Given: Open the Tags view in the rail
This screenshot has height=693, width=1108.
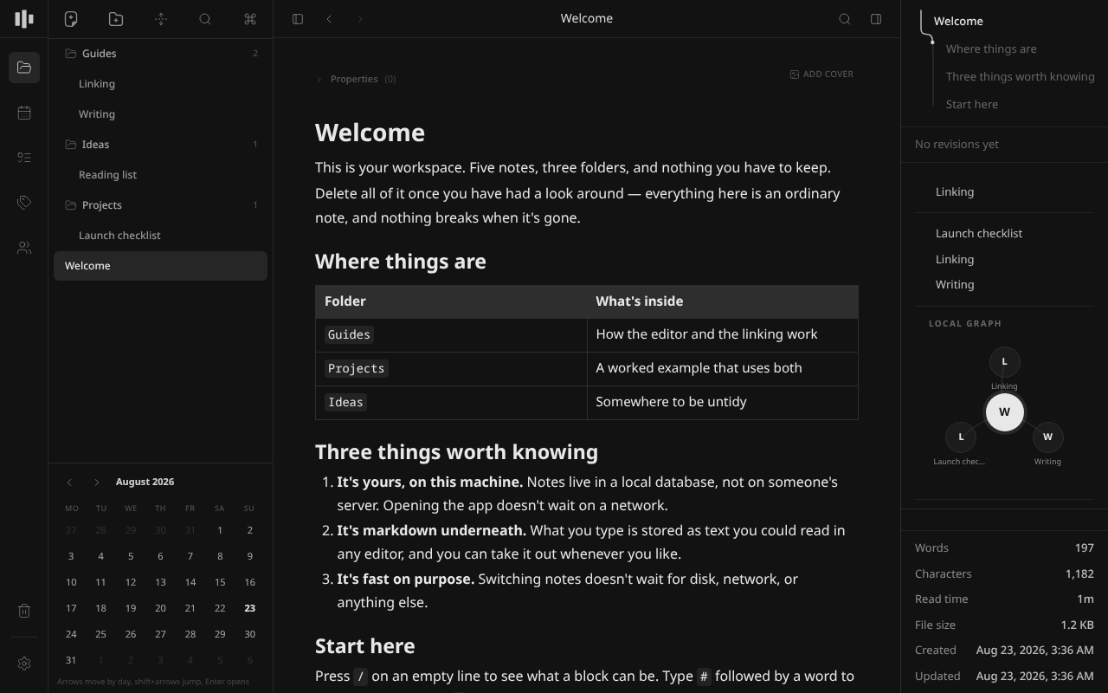Looking at the screenshot, I should coord(24,203).
